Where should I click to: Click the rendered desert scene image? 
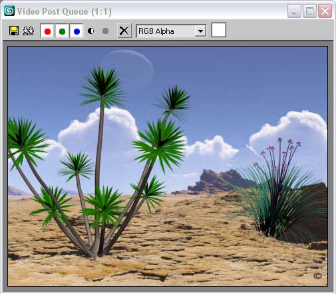[168, 166]
